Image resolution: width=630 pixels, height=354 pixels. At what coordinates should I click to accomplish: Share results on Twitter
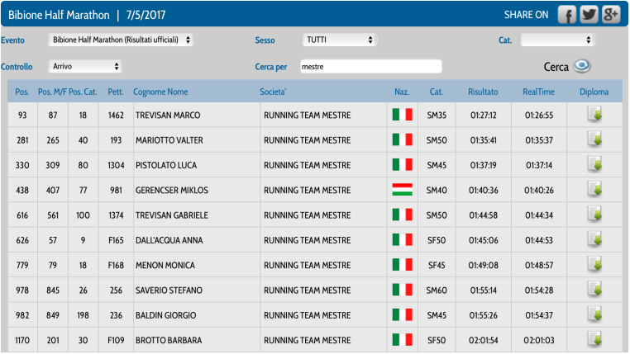[x=589, y=15]
